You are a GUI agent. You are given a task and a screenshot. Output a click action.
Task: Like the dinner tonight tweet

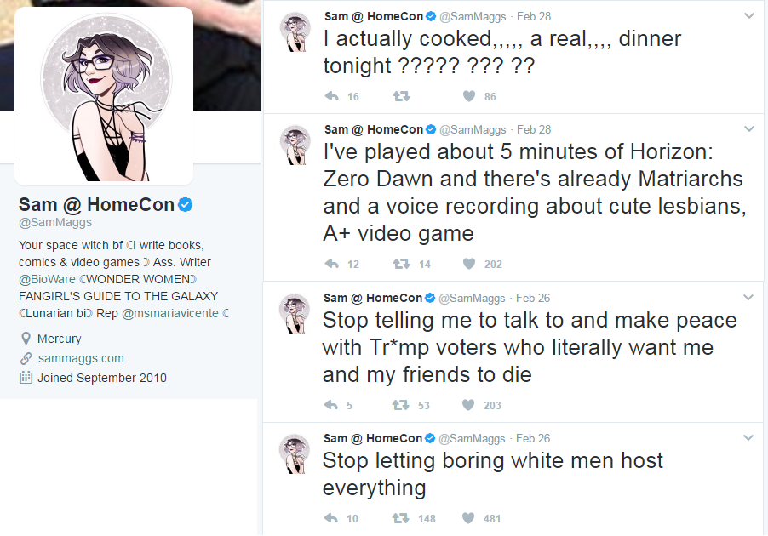click(x=469, y=96)
